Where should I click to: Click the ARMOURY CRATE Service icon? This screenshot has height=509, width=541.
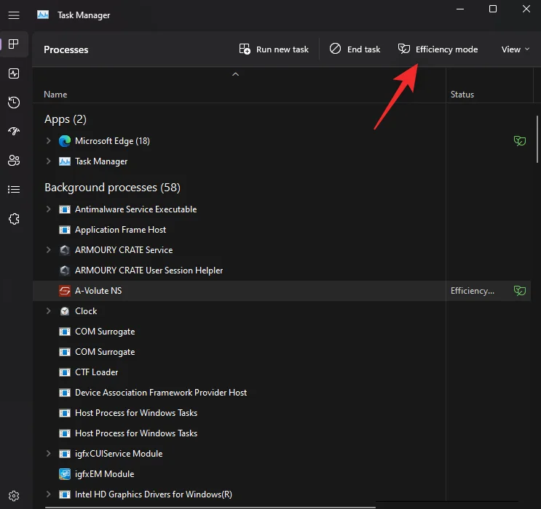click(65, 250)
